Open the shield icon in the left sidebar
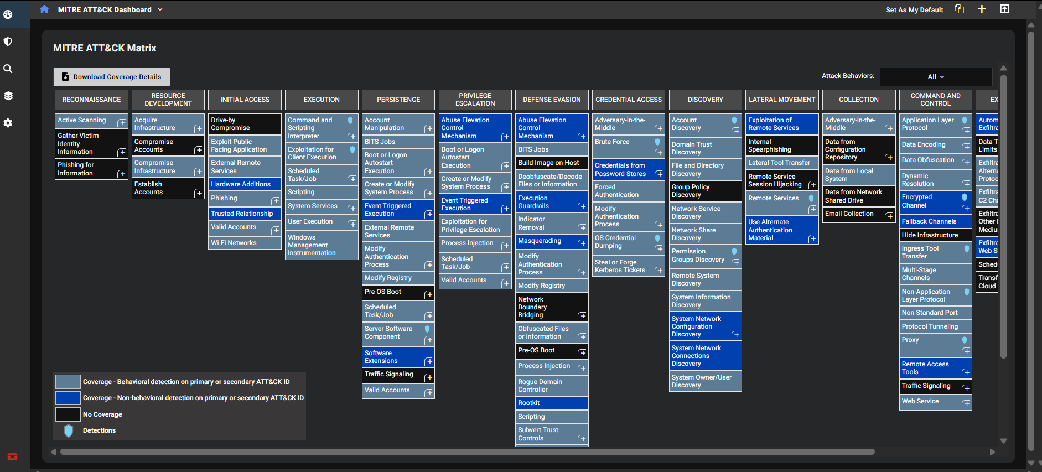The width and height of the screenshot is (1042, 472). pyautogui.click(x=8, y=42)
